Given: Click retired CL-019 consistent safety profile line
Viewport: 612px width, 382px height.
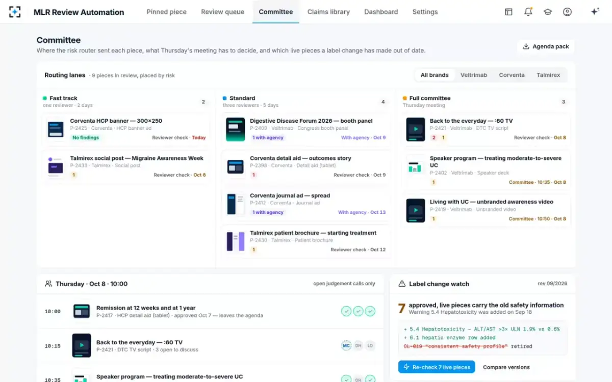Looking at the screenshot, I should coord(468,346).
